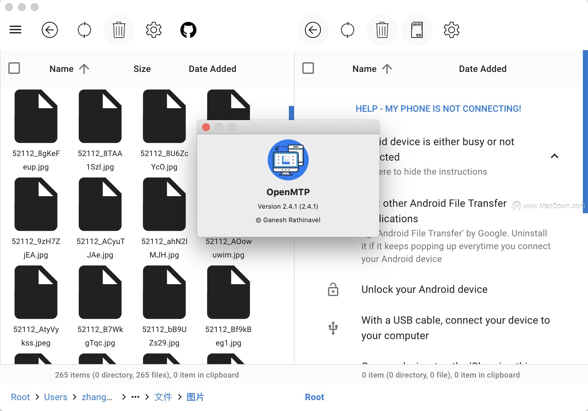Sort right pane by Date Added
588x411 pixels.
pyautogui.click(x=483, y=69)
